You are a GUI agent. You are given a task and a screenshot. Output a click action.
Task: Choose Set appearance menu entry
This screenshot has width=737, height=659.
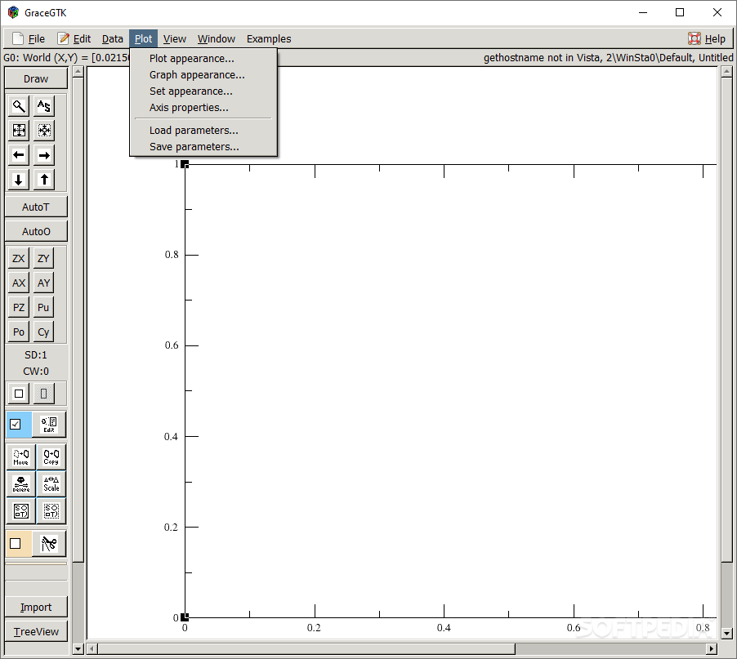point(203,91)
